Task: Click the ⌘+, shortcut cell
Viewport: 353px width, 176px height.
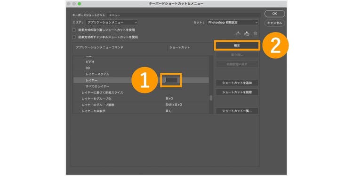Action: pyautogui.click(x=168, y=111)
